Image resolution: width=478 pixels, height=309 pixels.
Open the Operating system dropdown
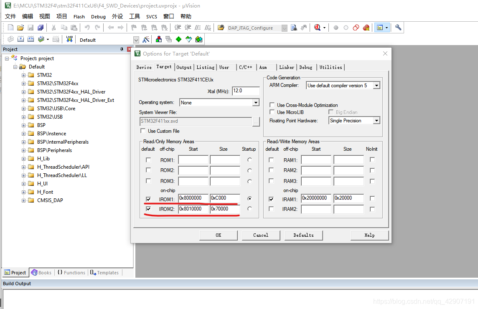tap(256, 103)
